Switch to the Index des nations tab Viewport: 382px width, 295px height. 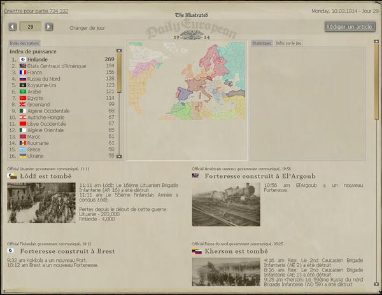point(24,43)
